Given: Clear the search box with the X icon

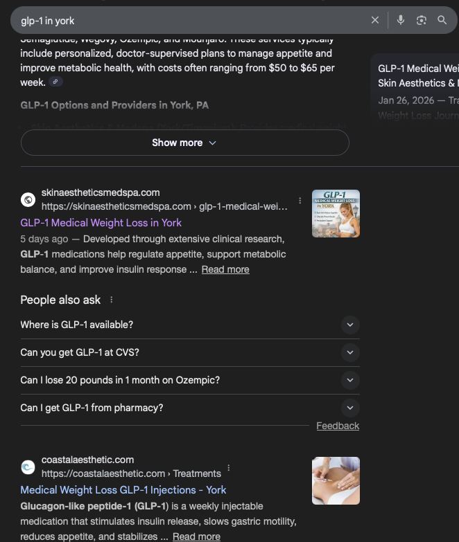Looking at the screenshot, I should pyautogui.click(x=375, y=20).
